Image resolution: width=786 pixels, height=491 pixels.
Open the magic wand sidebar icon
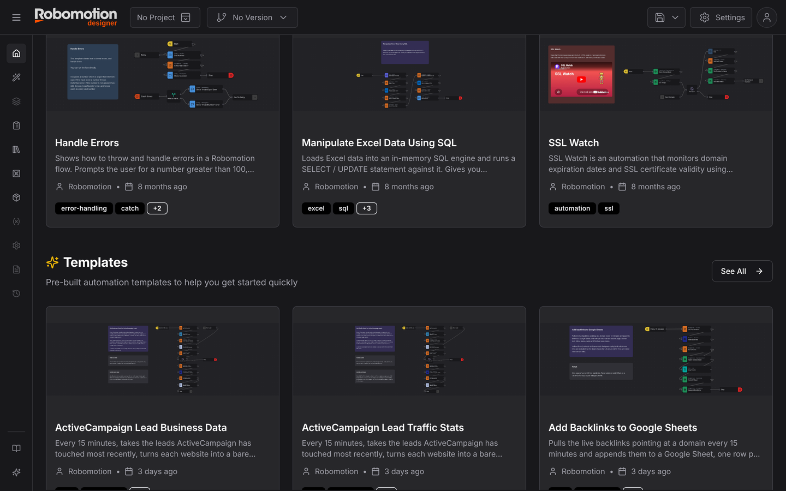pyautogui.click(x=16, y=77)
